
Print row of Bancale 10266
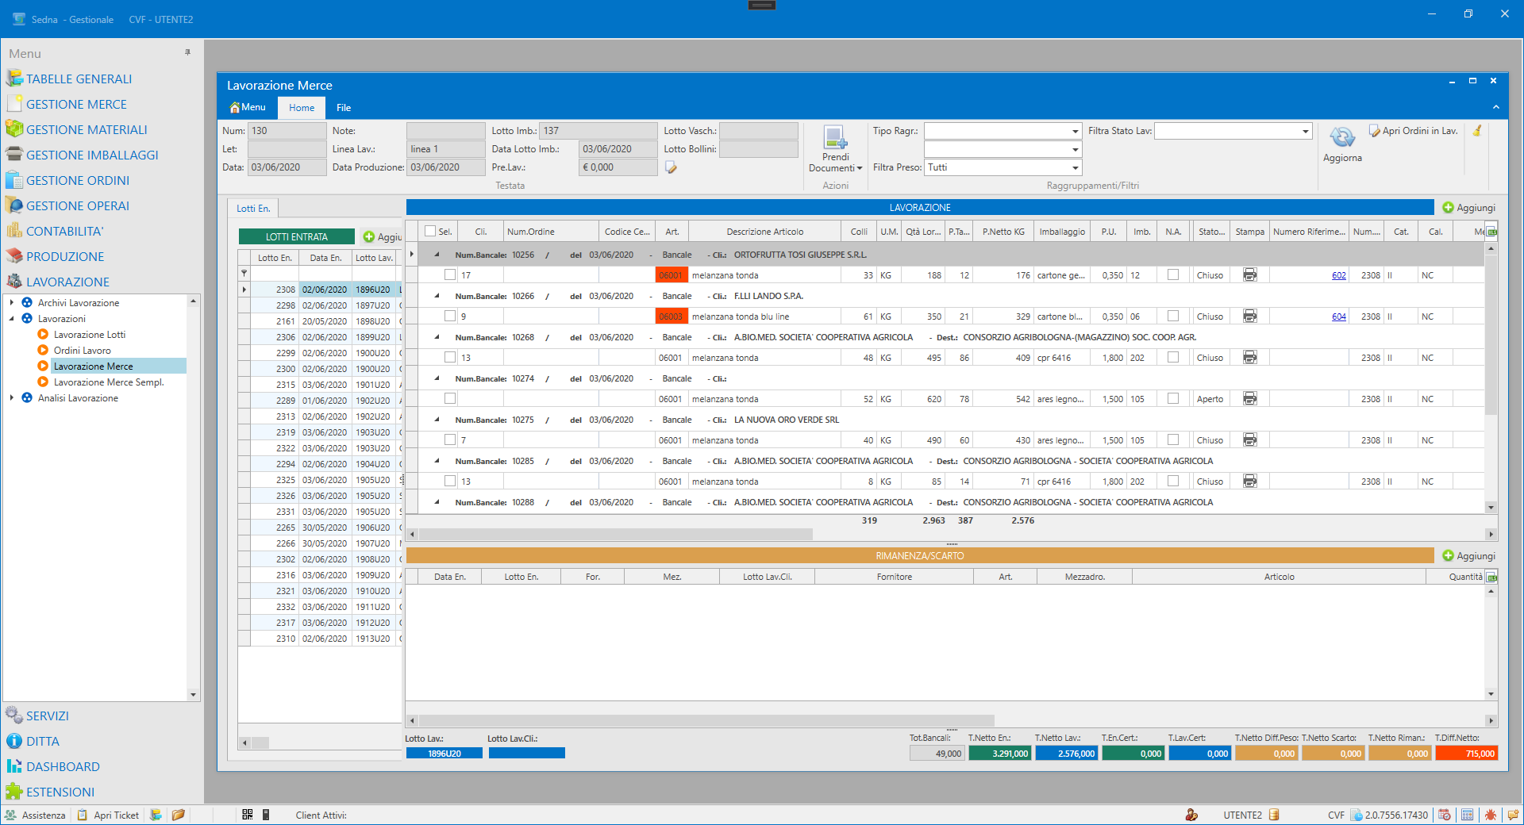tap(1249, 317)
